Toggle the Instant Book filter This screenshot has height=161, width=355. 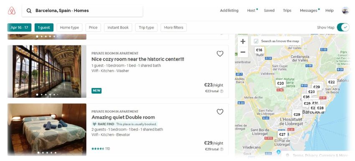pos(118,27)
